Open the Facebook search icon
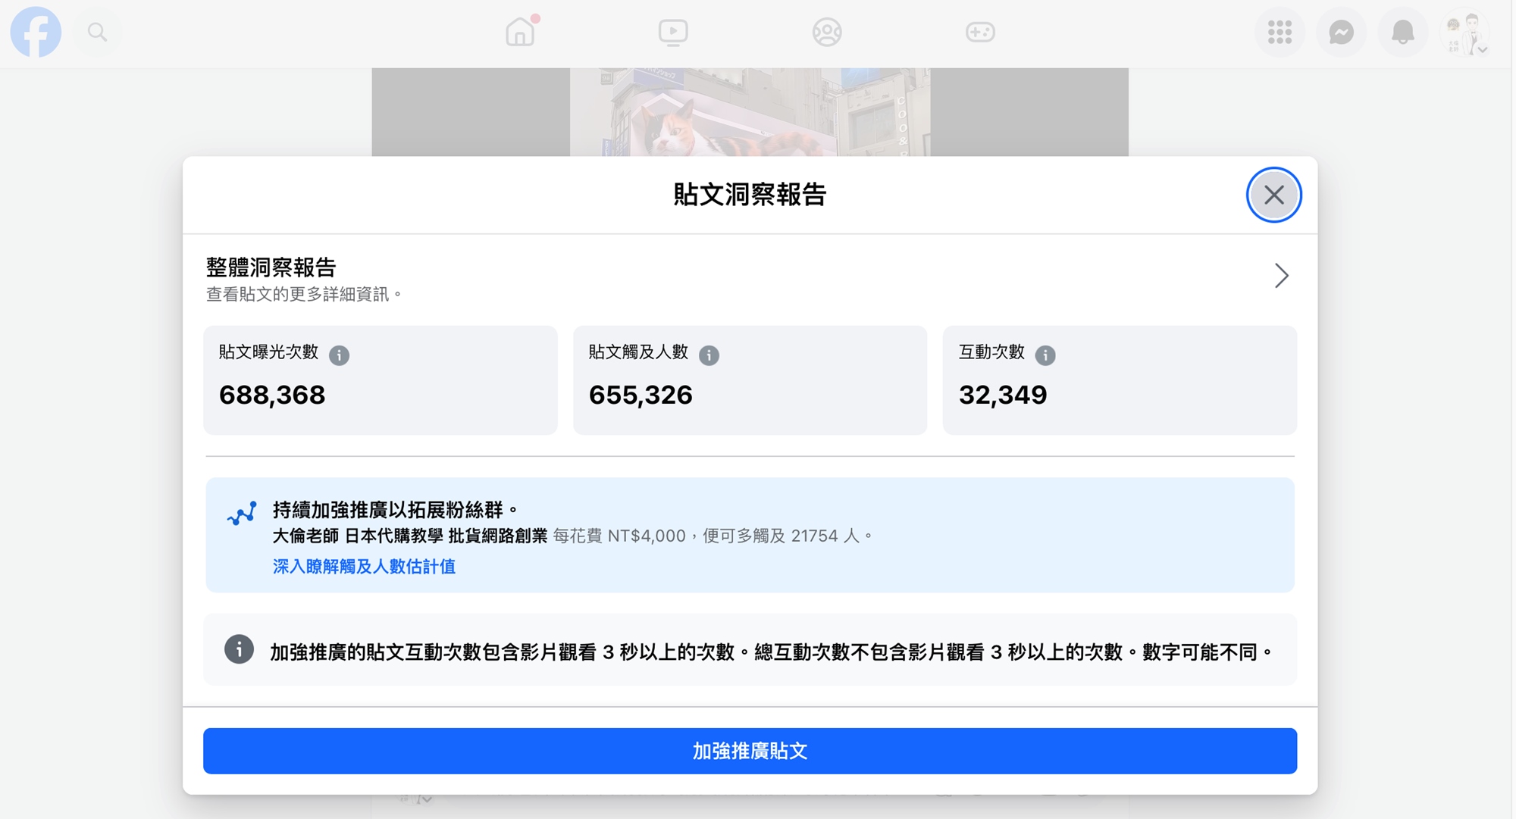Screen dimensions: 1516x819 pyautogui.click(x=97, y=33)
